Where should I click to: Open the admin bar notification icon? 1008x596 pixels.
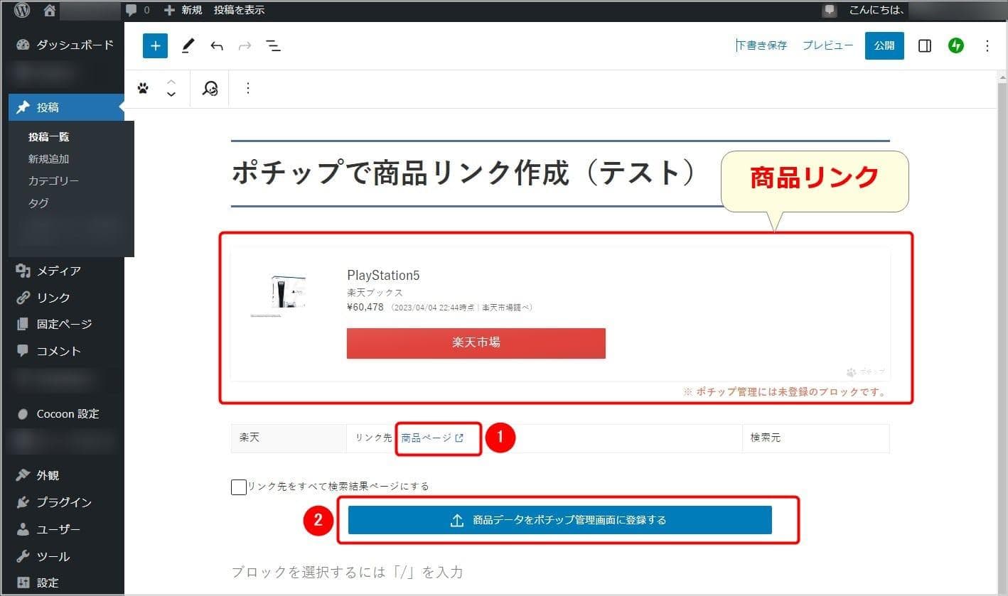pos(830,11)
